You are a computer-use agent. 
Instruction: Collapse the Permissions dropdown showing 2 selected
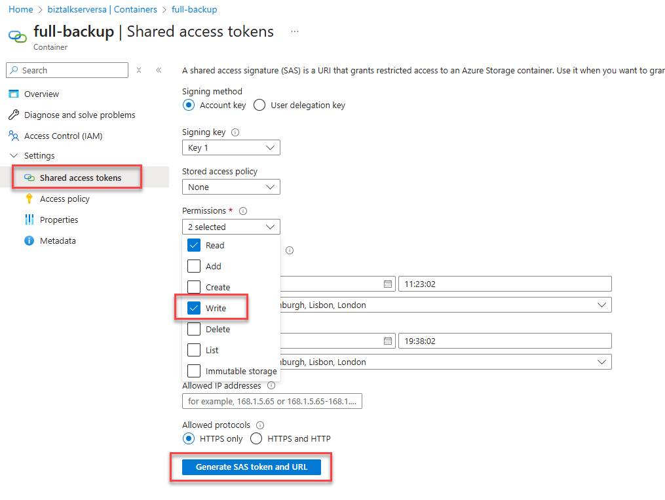click(x=231, y=227)
